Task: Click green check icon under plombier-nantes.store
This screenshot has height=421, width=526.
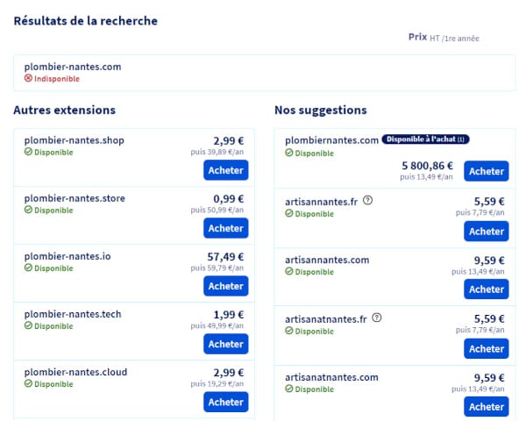Action: [x=28, y=210]
